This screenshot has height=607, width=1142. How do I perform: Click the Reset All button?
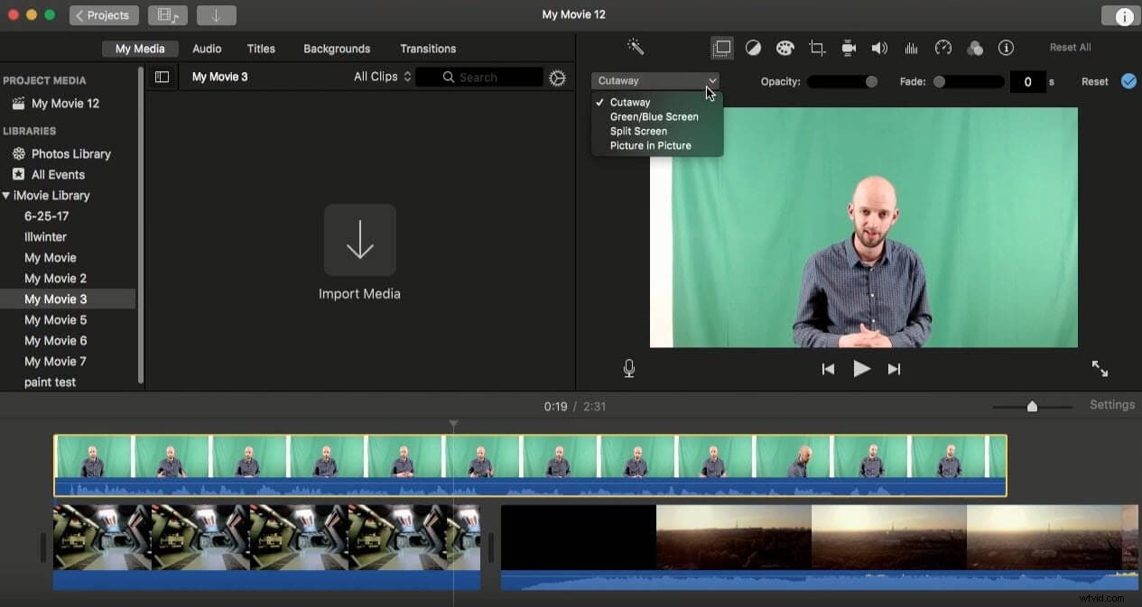(x=1070, y=47)
